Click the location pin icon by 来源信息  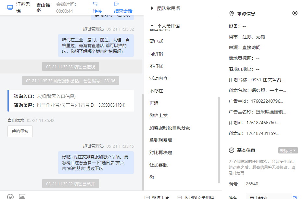232,14
